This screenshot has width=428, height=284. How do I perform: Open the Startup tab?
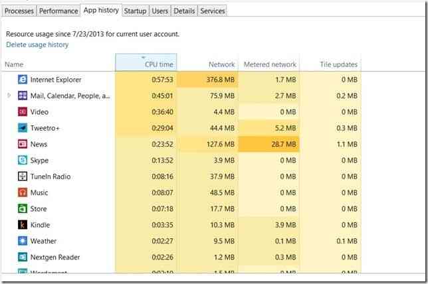[x=135, y=11]
